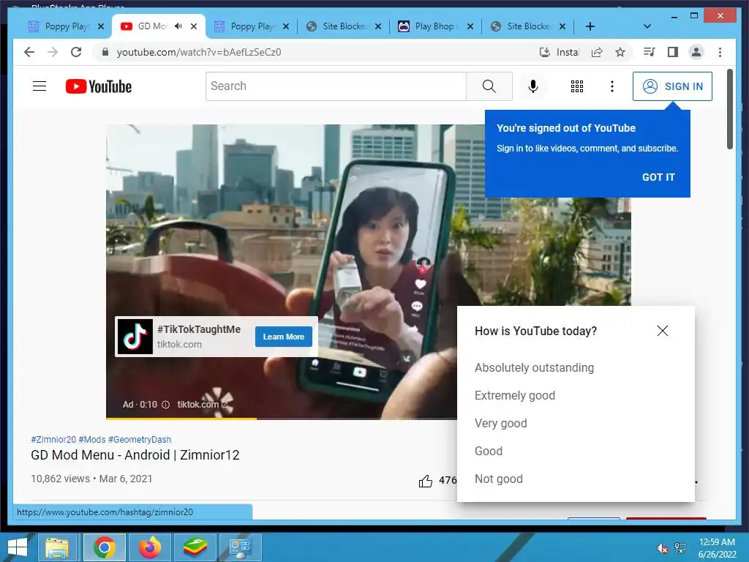Click the SIGN IN button
This screenshot has width=749, height=562.
(x=672, y=86)
